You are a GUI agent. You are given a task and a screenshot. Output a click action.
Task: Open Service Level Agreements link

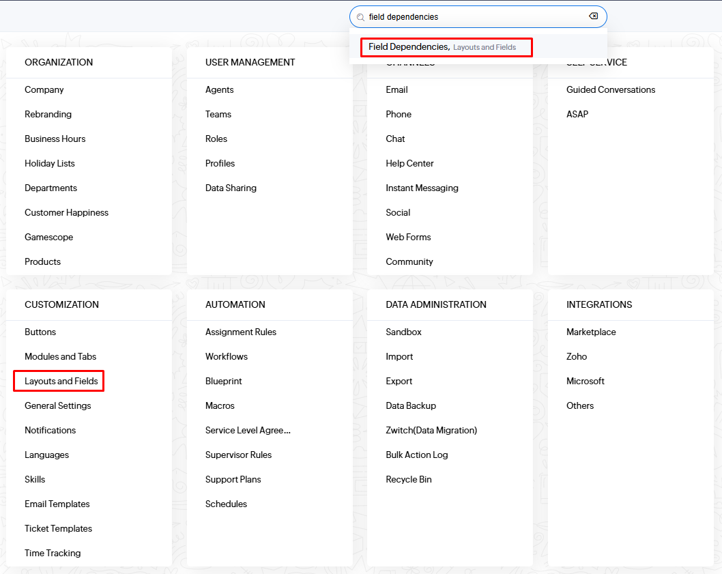point(248,430)
